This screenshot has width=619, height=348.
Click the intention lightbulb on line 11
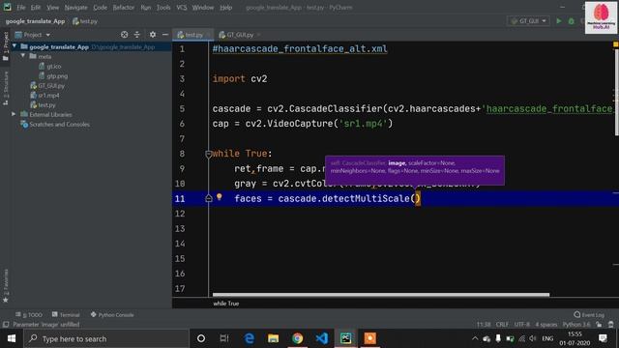(x=220, y=197)
